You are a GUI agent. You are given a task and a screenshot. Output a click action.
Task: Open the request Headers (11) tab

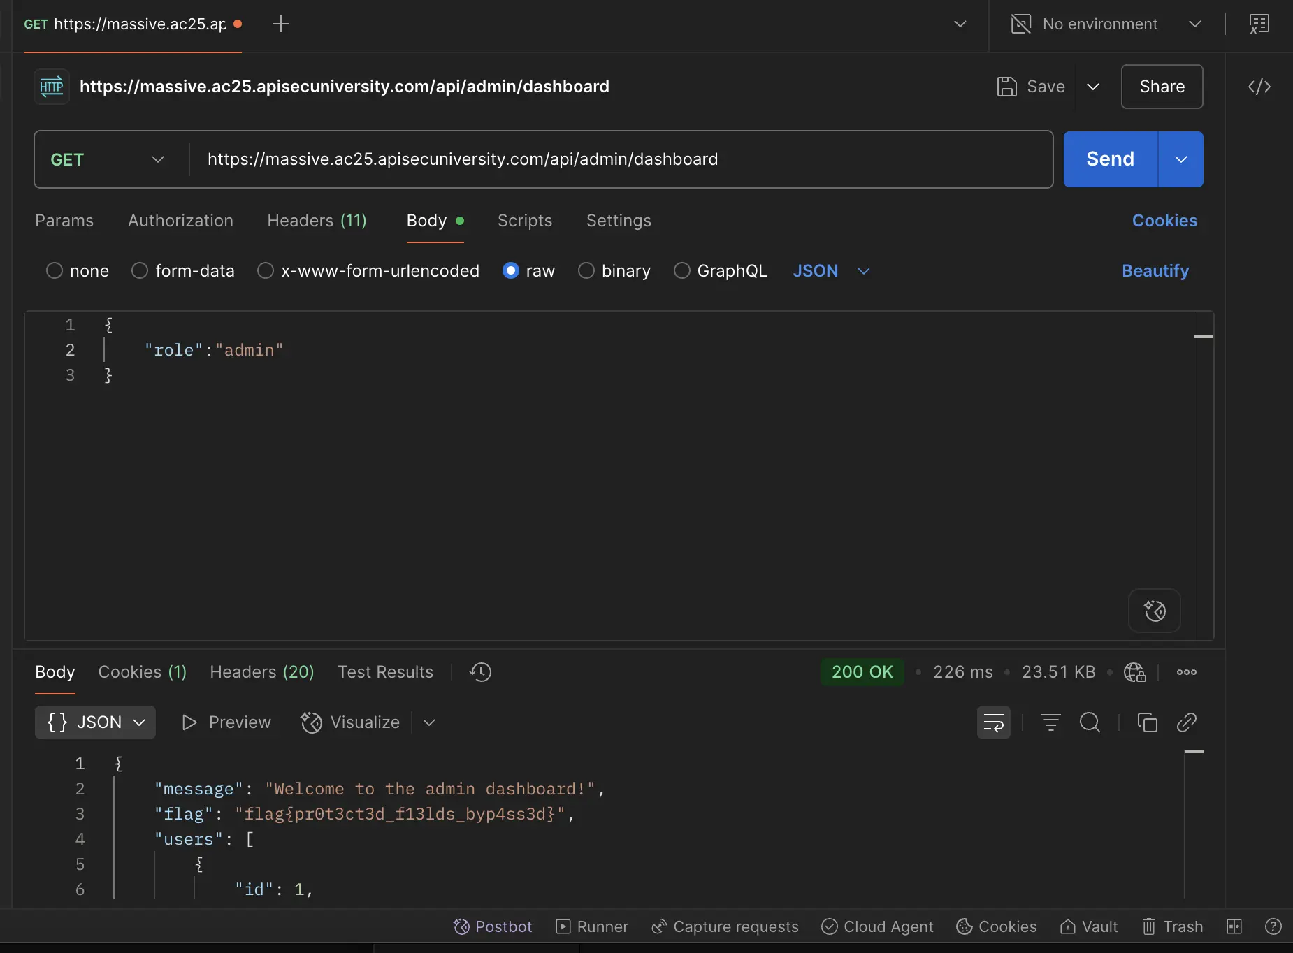coord(317,221)
